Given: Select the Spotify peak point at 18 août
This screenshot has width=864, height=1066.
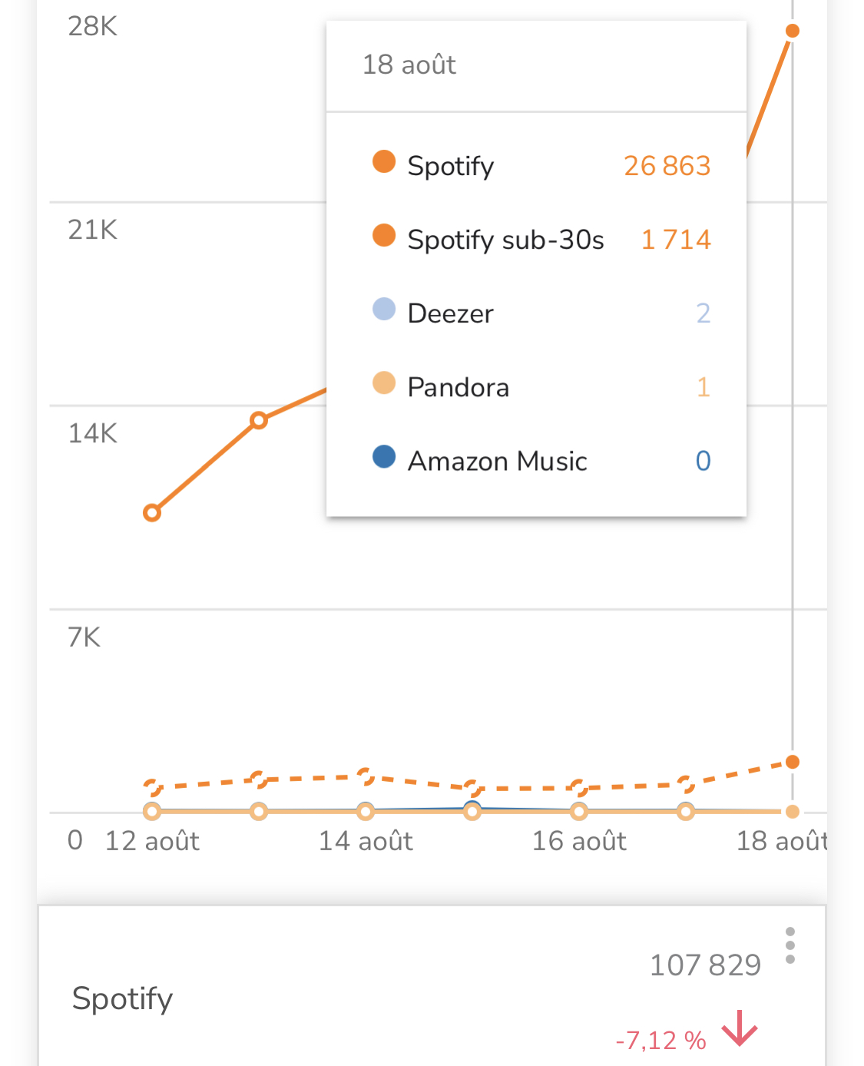Looking at the screenshot, I should [793, 31].
